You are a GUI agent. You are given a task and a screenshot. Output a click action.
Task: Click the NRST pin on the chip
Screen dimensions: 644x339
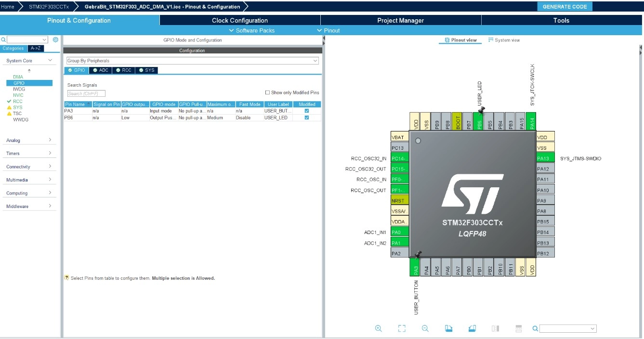pyautogui.click(x=400, y=201)
